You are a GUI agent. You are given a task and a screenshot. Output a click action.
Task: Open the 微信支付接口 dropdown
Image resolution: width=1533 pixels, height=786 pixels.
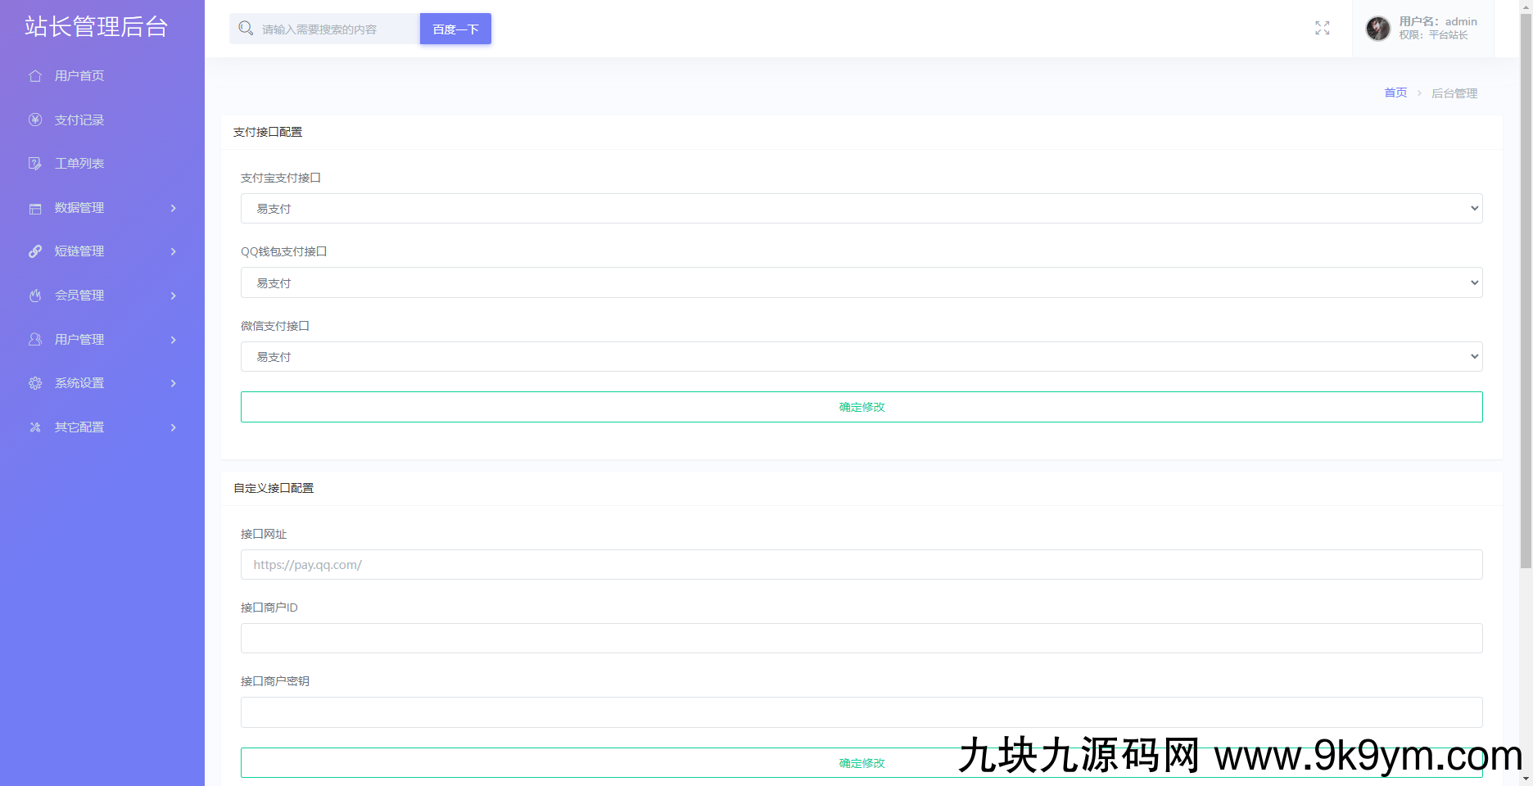tap(861, 356)
